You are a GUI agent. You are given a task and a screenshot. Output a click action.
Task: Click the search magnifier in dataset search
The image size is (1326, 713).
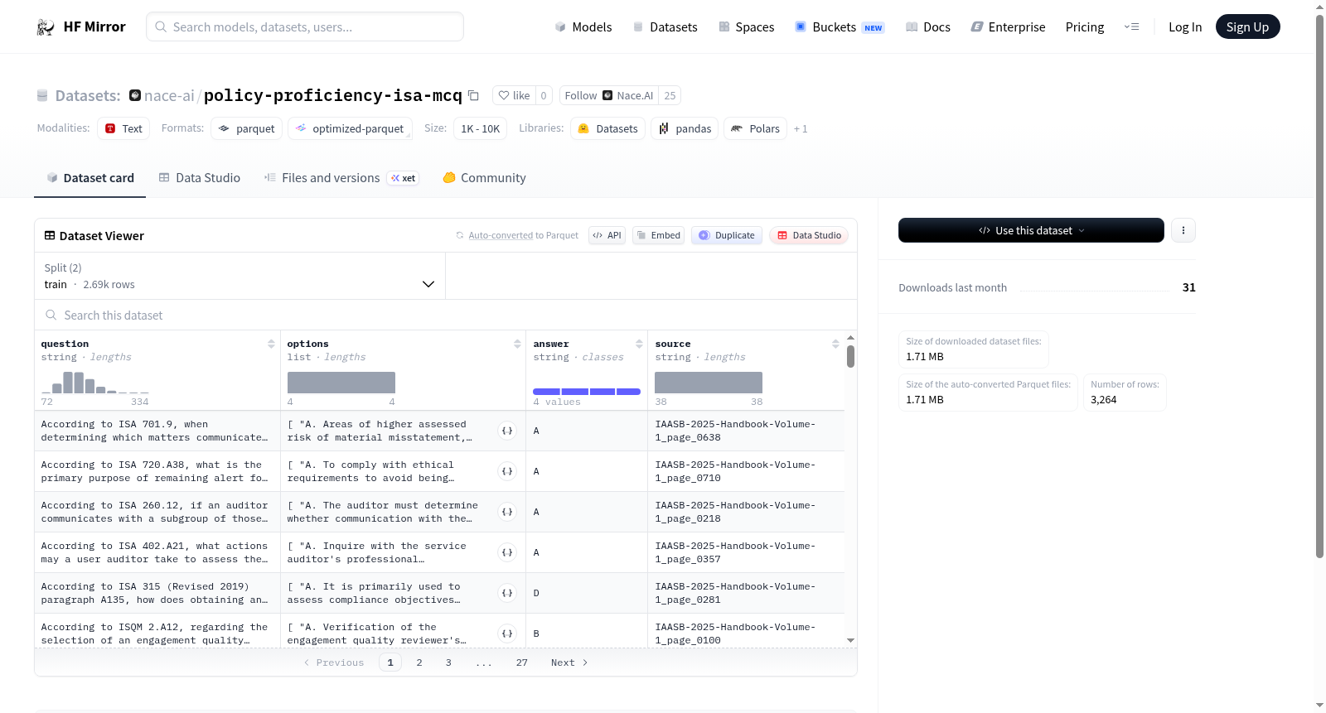51,315
